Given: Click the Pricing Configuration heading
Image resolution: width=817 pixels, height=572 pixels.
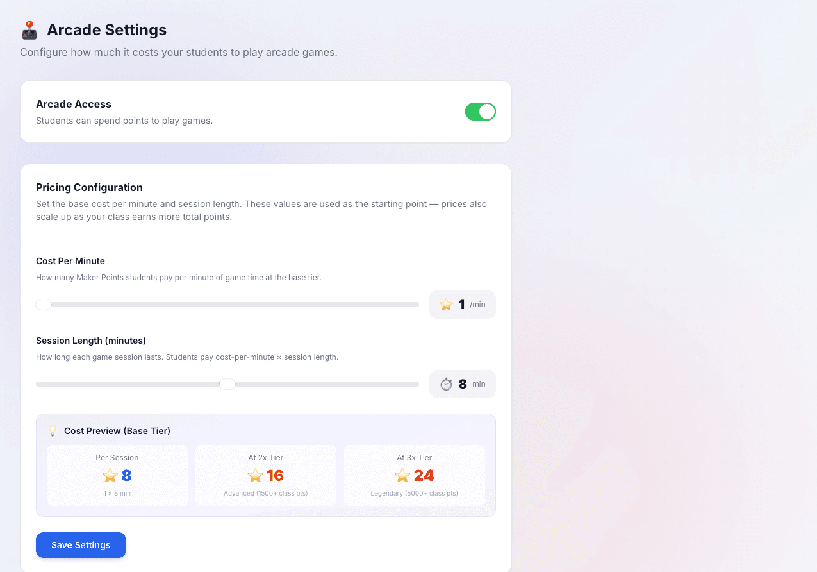Looking at the screenshot, I should click(x=89, y=187).
